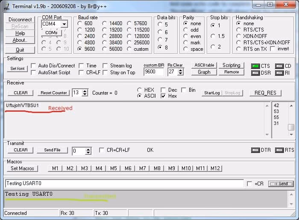Click the hex pane scrollbar thumb

291,127
